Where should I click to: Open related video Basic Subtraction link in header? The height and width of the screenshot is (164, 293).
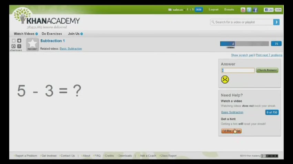tap(71, 49)
